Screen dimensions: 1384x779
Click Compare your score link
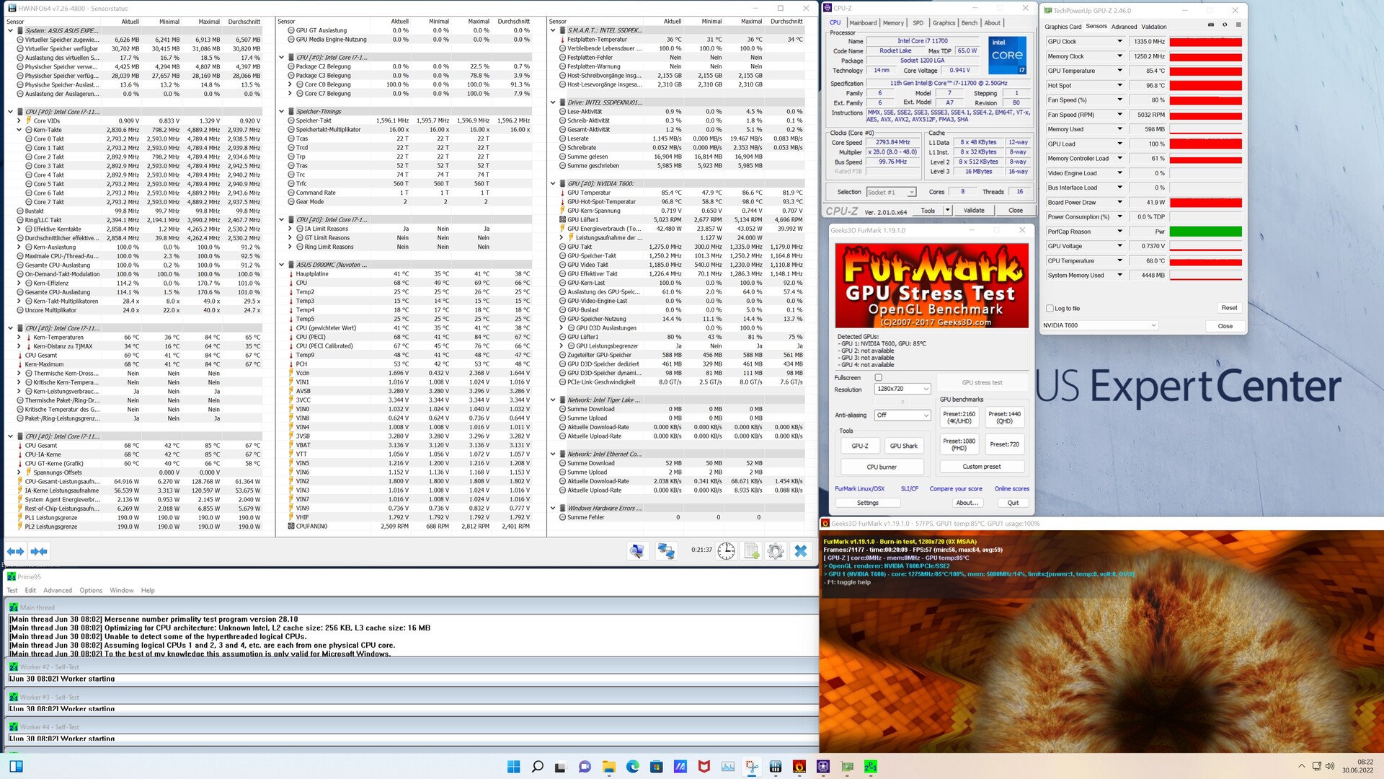[956, 489]
